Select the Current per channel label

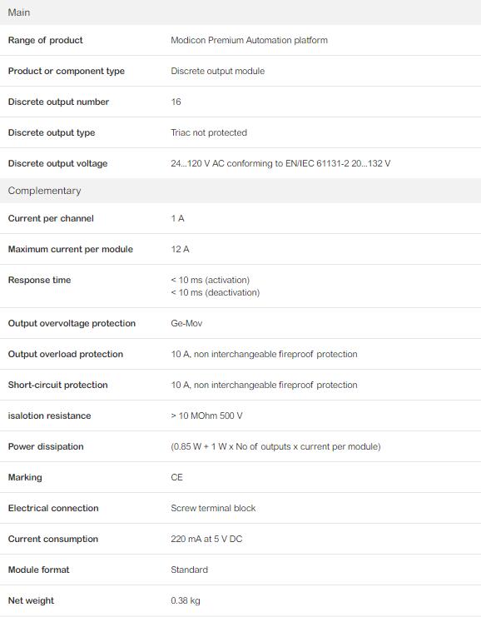pyautogui.click(x=51, y=218)
